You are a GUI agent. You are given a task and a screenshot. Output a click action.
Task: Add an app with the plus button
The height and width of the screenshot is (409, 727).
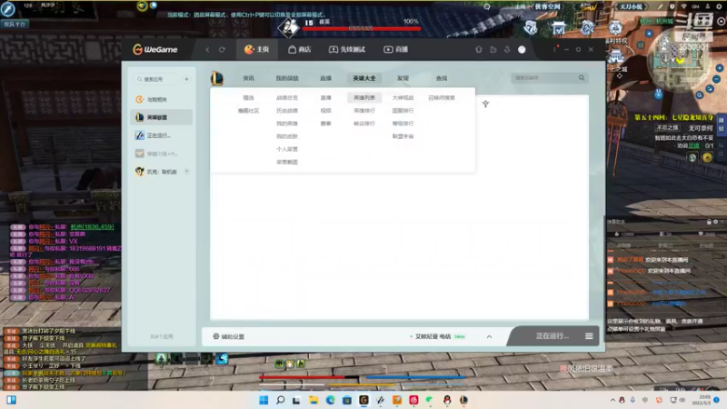(187, 79)
